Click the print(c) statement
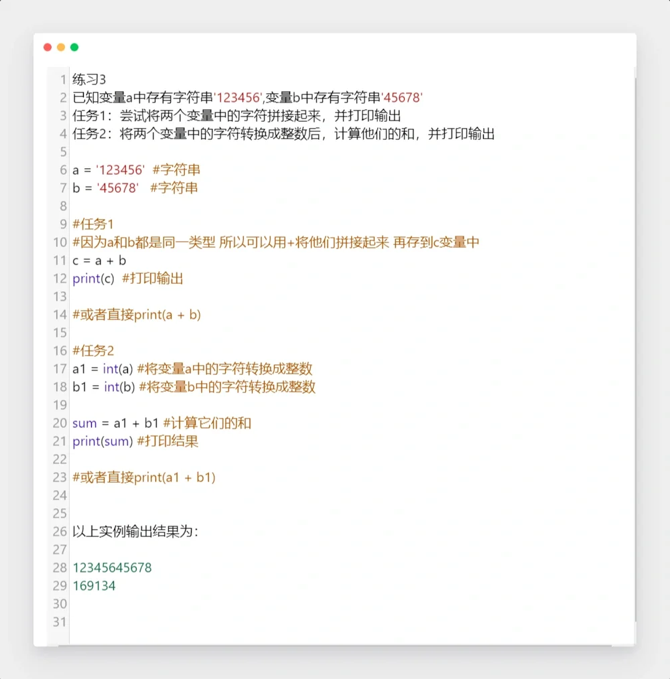 tap(93, 279)
